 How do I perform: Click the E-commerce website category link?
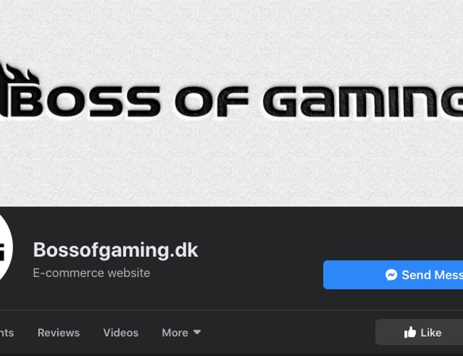[x=92, y=273]
